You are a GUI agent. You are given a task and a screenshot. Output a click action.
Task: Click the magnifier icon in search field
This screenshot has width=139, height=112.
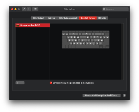tap(104, 9)
